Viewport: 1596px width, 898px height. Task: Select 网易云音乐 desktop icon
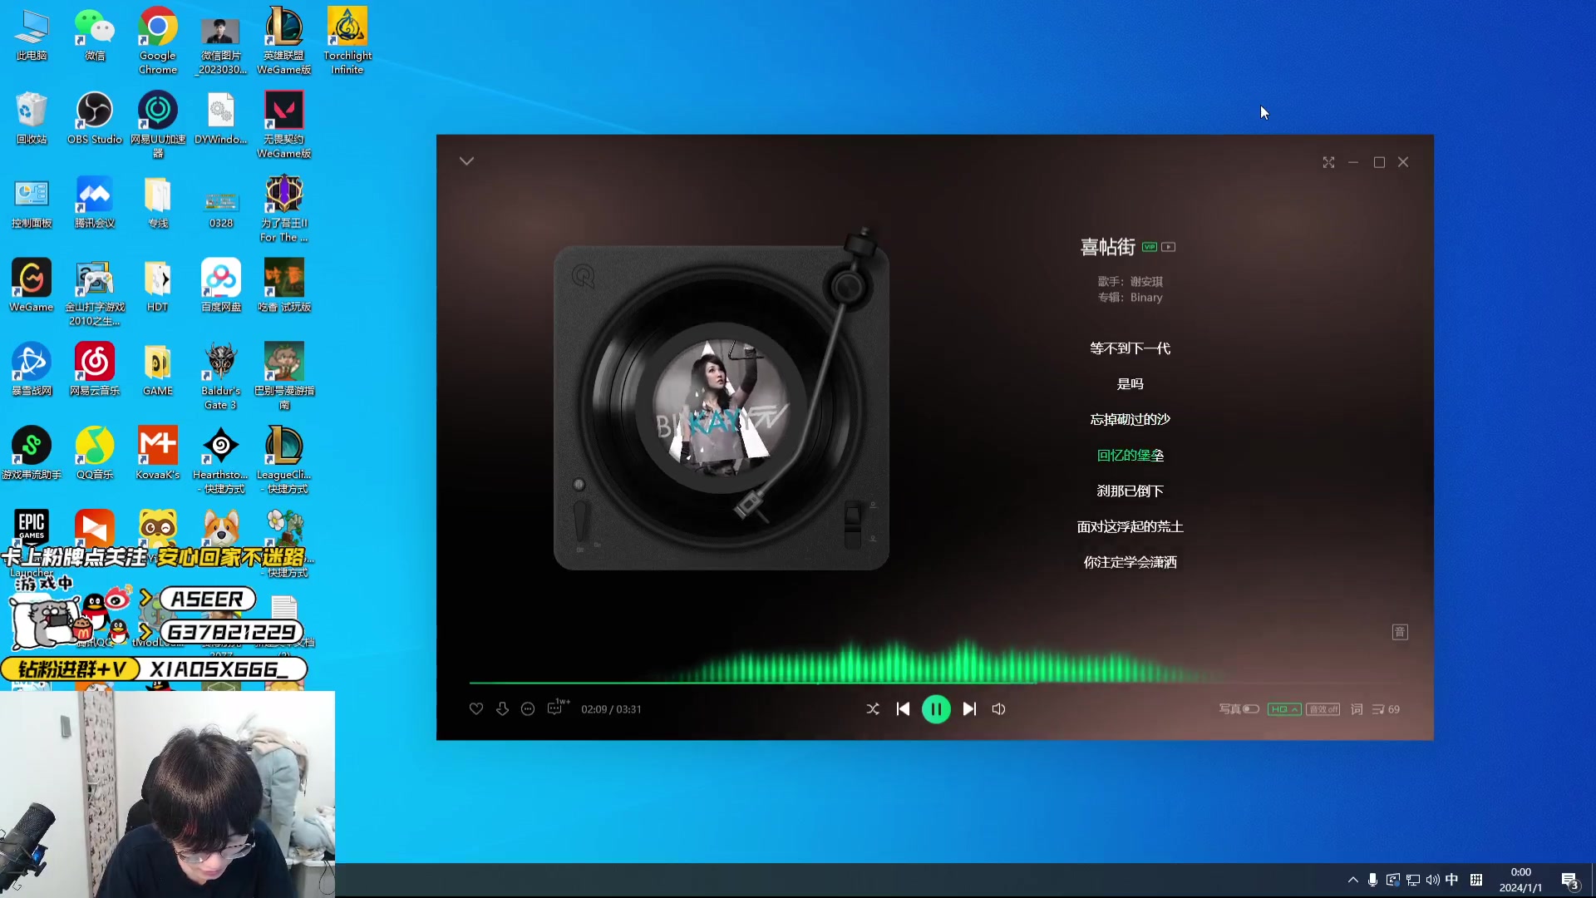tap(95, 368)
